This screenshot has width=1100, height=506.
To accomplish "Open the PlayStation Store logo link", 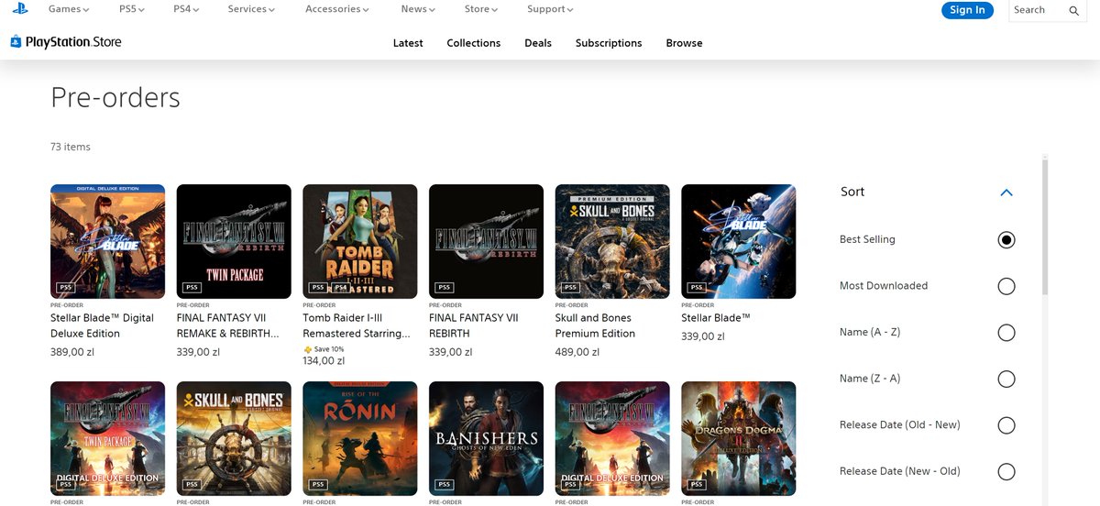I will coord(66,42).
